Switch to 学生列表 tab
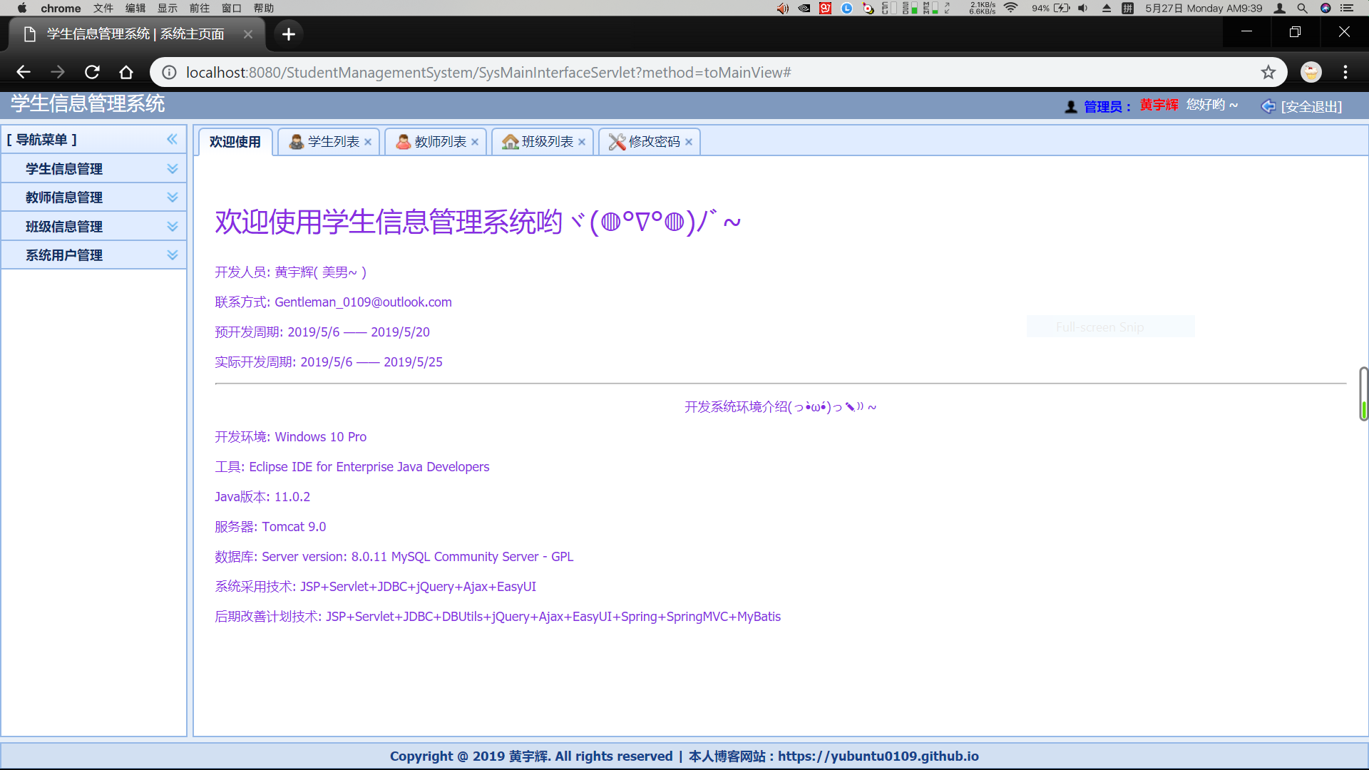Screen dimensions: 1369x770 tap(332, 142)
